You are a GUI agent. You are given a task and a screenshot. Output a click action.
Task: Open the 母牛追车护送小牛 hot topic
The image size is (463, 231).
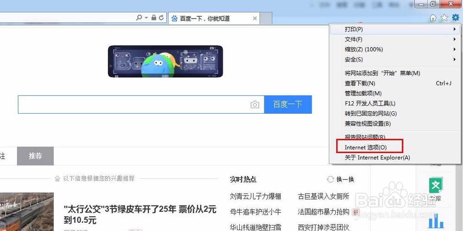click(x=256, y=212)
